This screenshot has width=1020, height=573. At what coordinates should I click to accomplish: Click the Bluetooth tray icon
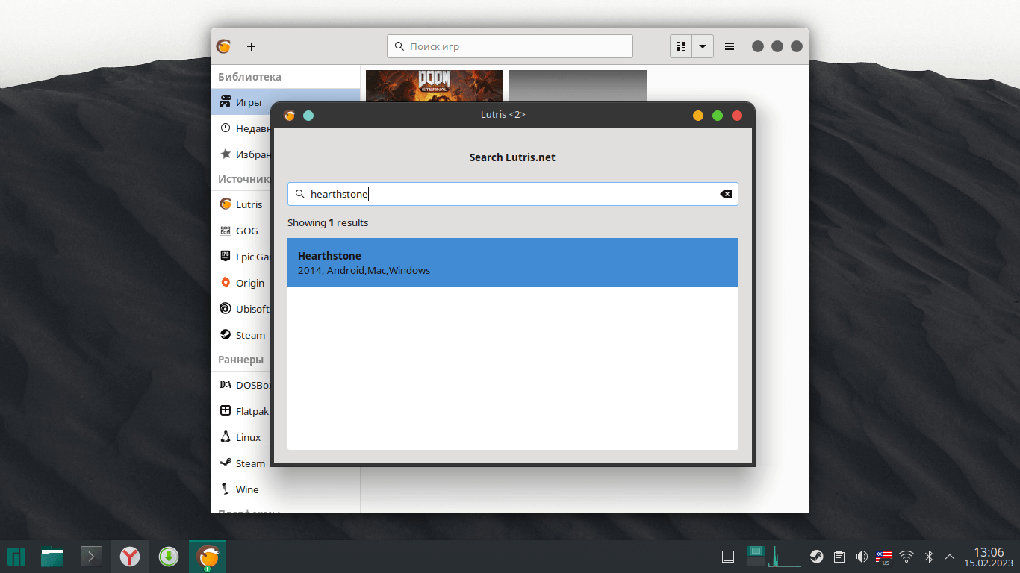pyautogui.click(x=929, y=557)
